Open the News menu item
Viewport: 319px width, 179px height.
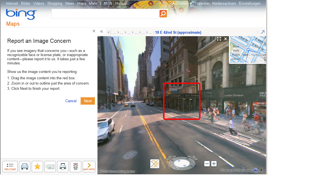pos(70,3)
